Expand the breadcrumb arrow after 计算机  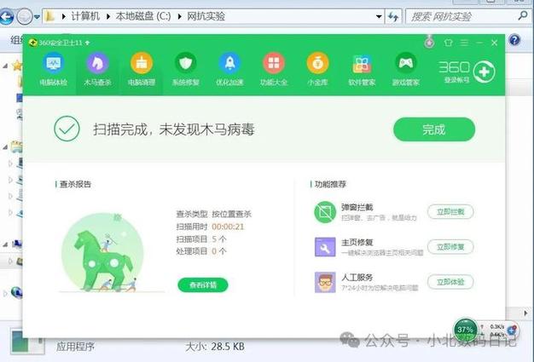click(x=108, y=16)
